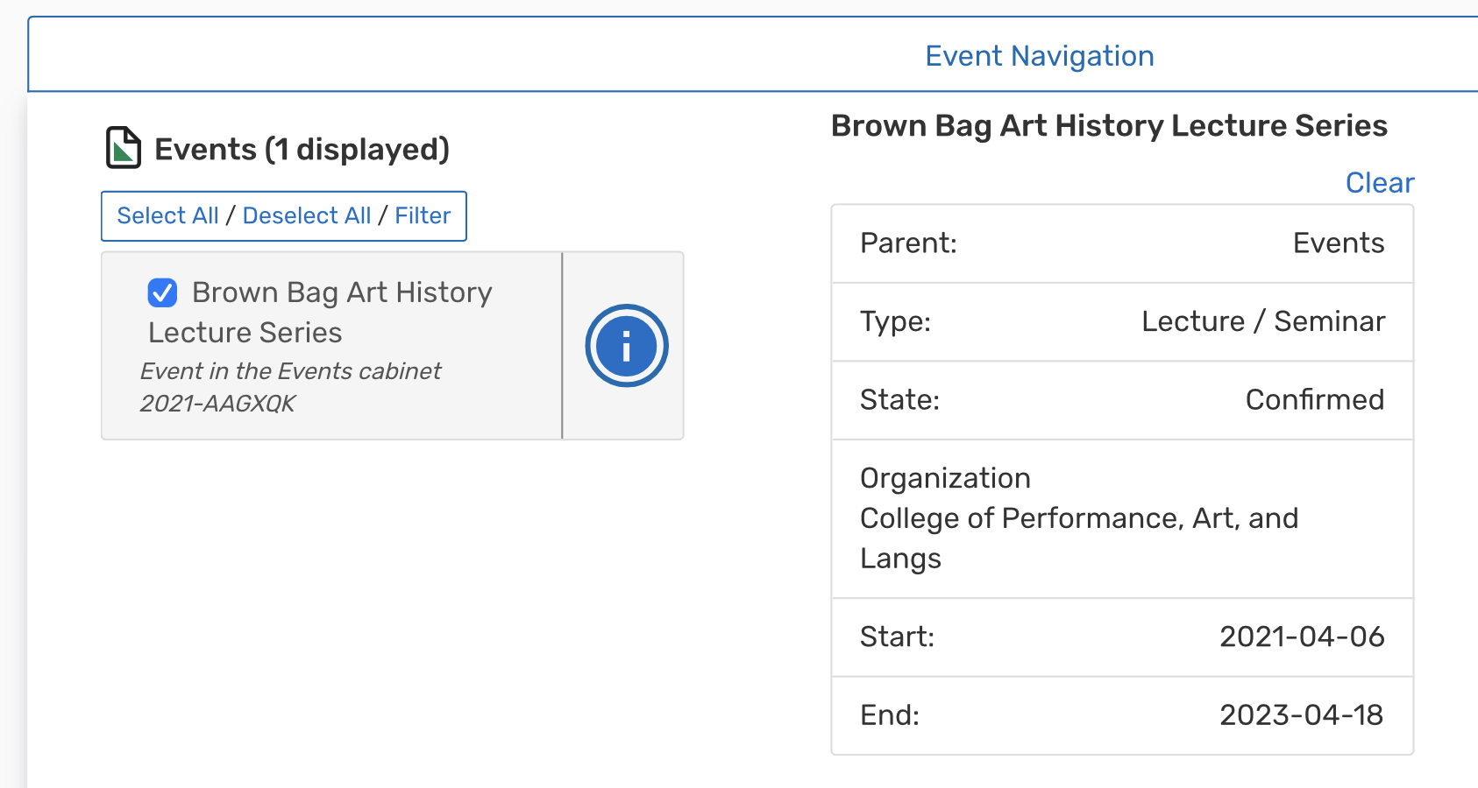This screenshot has width=1478, height=788.
Task: Open the Filter option for events
Action: pos(423,216)
